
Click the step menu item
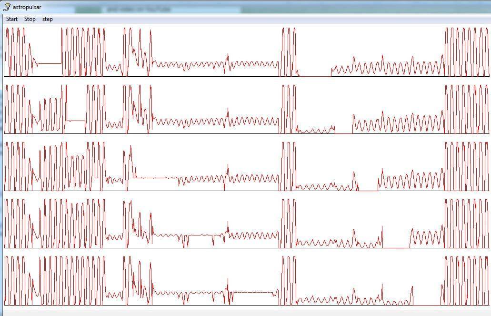click(x=48, y=19)
